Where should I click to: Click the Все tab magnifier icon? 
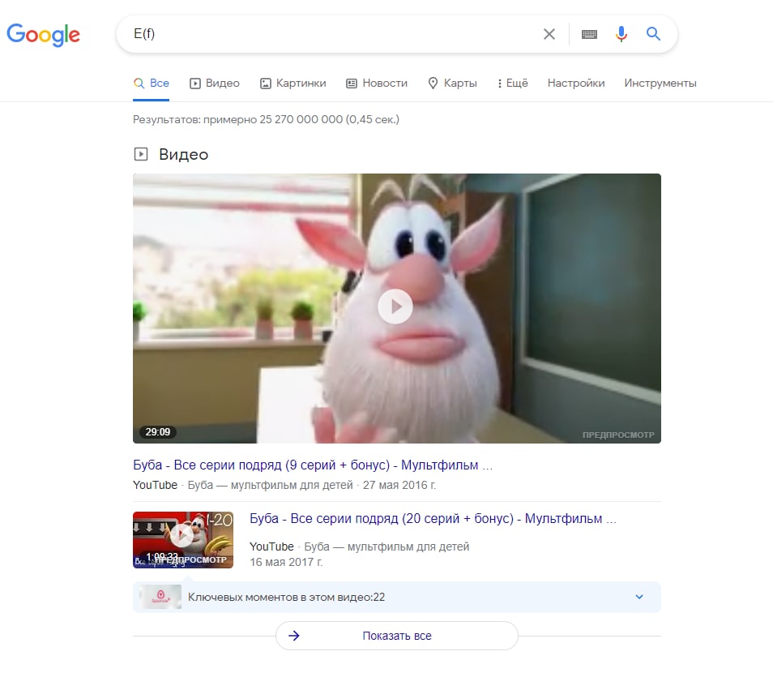pyautogui.click(x=139, y=83)
